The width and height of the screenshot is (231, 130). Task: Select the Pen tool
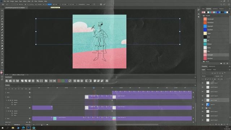point(2,52)
